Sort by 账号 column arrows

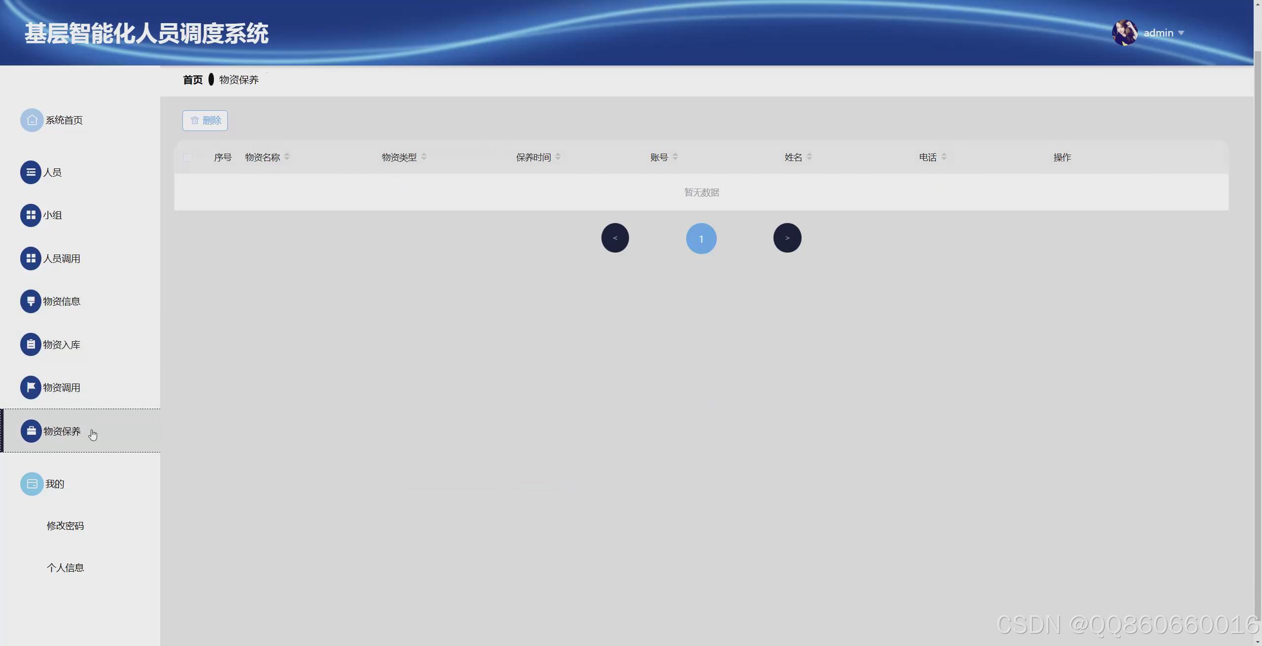tap(675, 157)
